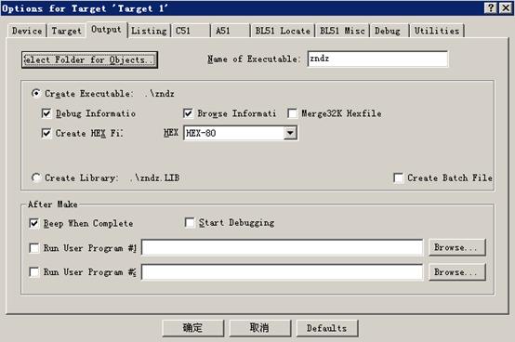Go to the Debug tab

(x=389, y=31)
